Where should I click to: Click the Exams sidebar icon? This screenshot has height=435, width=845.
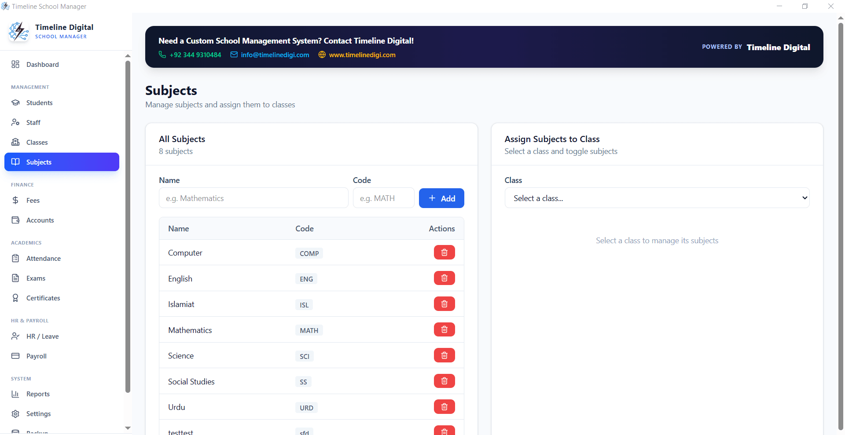click(15, 278)
